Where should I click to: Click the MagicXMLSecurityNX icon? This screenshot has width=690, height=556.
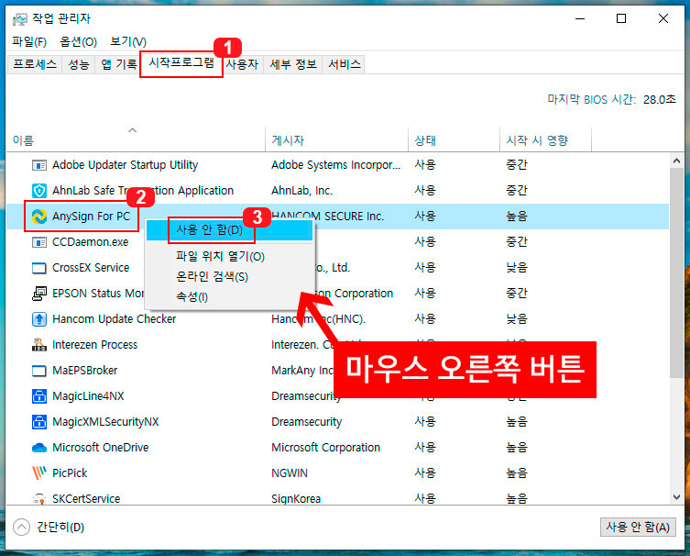39,422
